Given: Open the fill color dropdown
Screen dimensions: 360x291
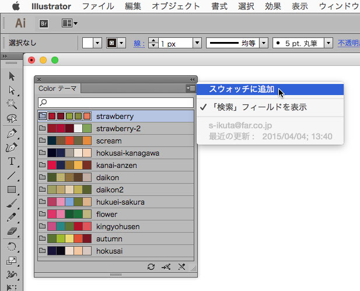Looking at the screenshot, I should 97,43.
